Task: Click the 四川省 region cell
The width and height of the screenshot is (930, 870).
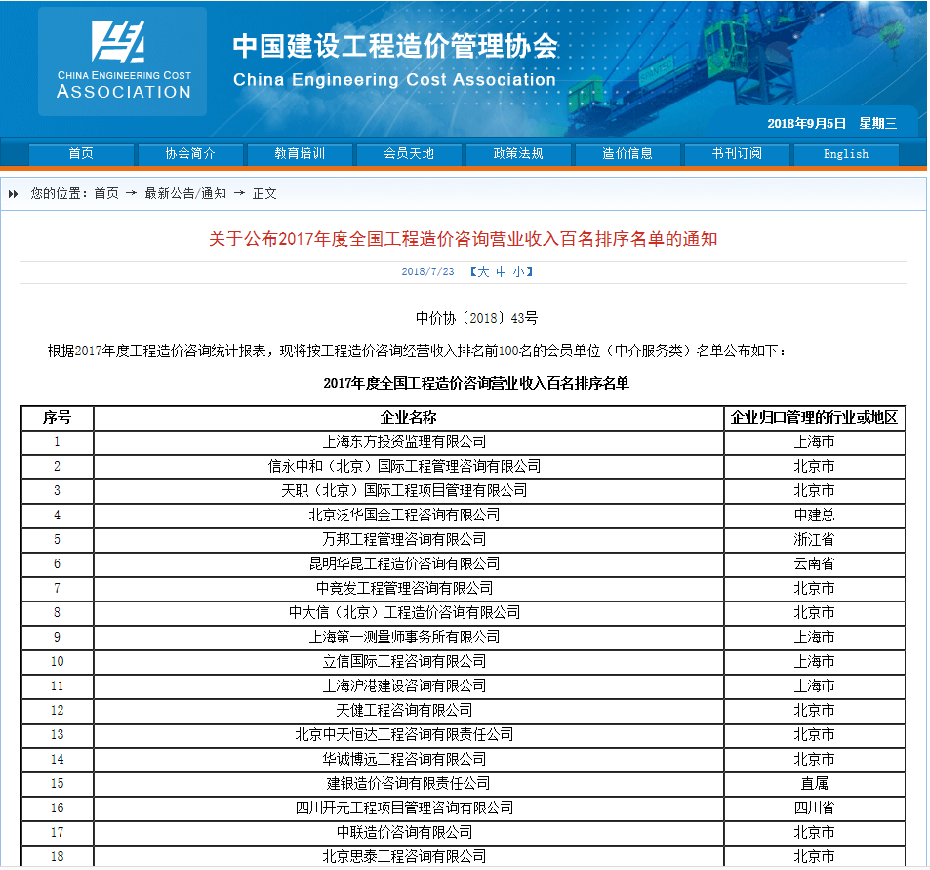Action: 814,808
